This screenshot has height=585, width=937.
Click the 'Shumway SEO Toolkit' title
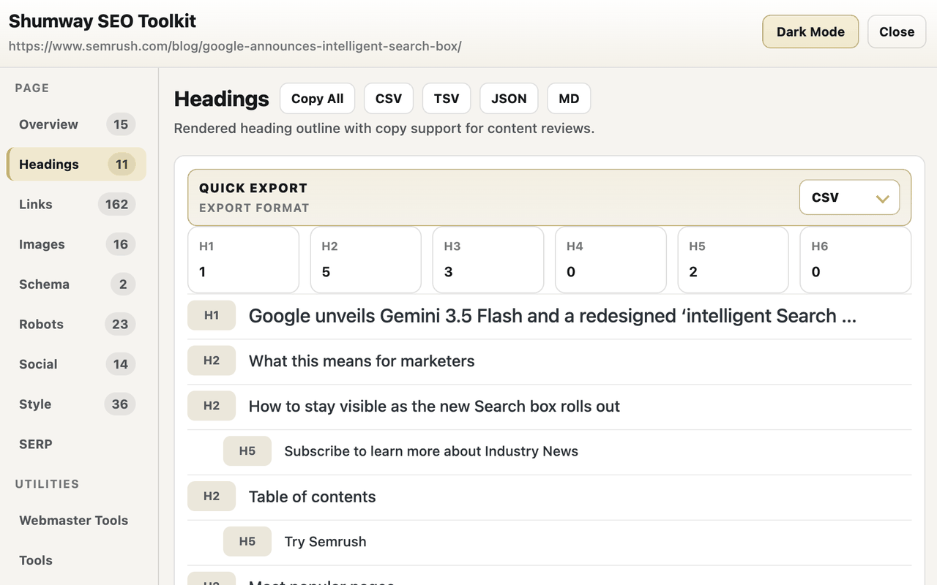(102, 21)
